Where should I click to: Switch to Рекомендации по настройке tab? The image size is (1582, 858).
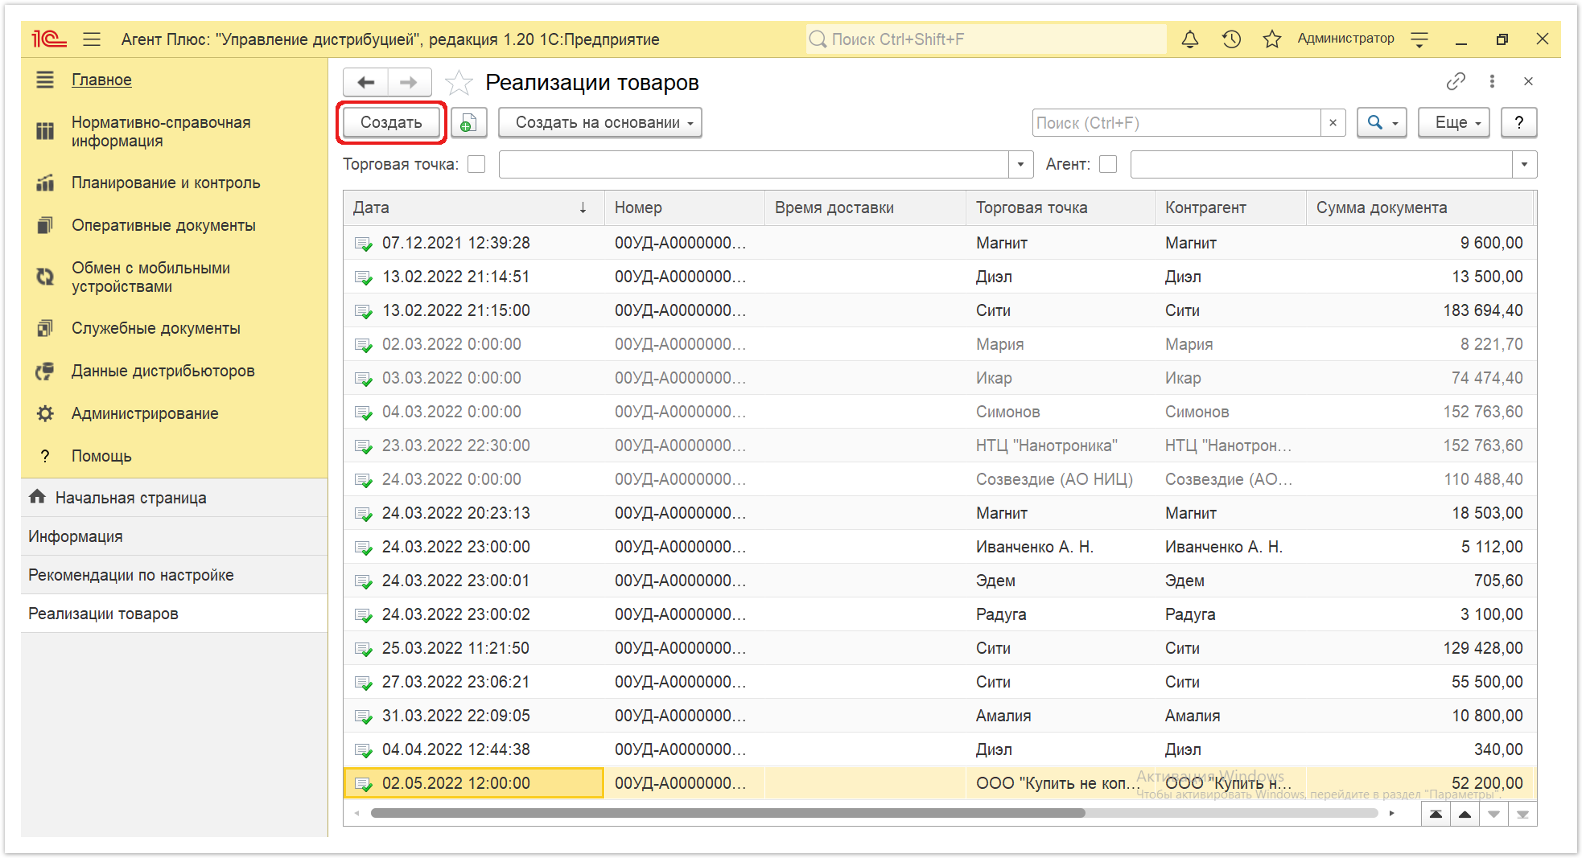[x=174, y=574]
